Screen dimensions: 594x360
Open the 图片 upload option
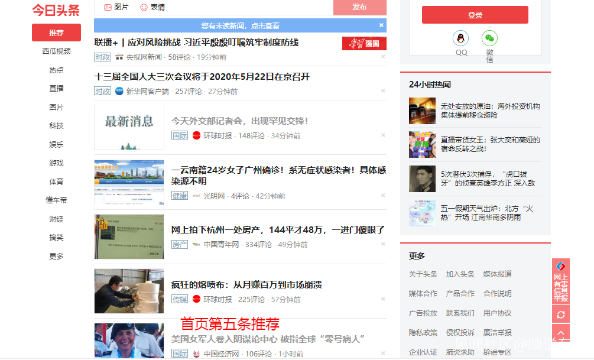[116, 7]
